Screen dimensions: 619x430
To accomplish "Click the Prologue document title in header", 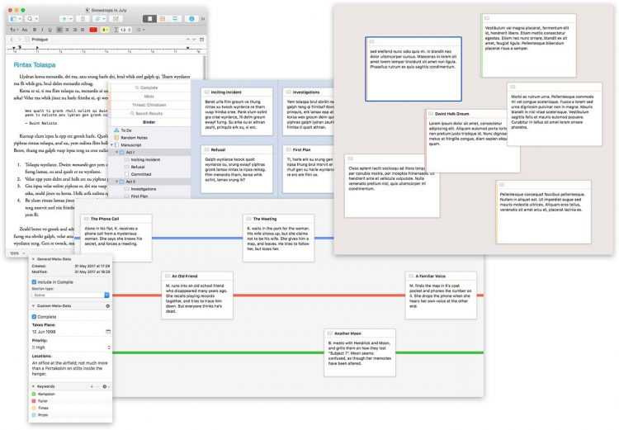I will [x=40, y=40].
